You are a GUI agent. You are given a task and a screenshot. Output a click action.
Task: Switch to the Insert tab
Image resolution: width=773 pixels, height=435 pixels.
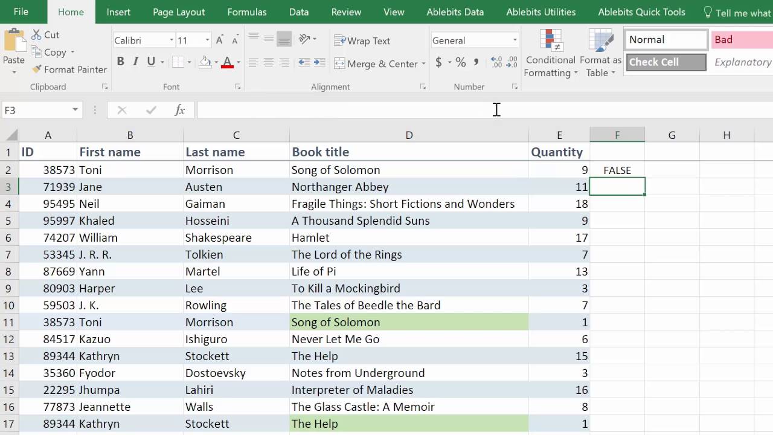[x=118, y=12]
